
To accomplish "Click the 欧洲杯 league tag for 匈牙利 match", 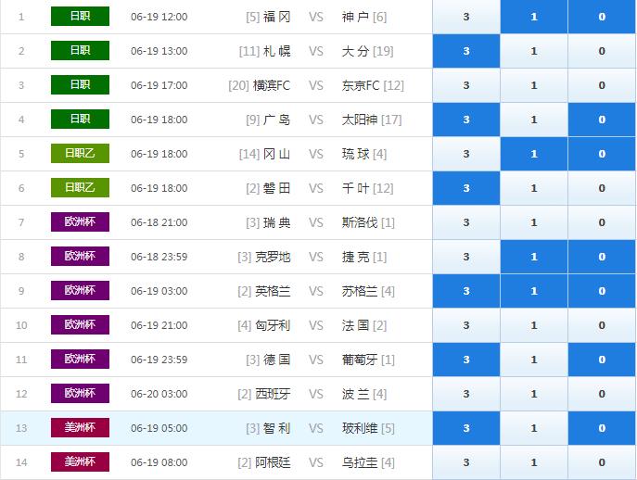I will (80, 325).
